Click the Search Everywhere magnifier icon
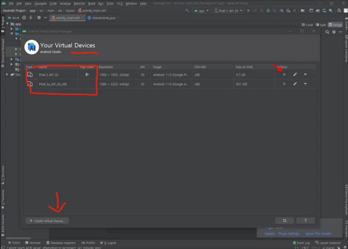The height and width of the screenshot is (249, 348). point(339,10)
